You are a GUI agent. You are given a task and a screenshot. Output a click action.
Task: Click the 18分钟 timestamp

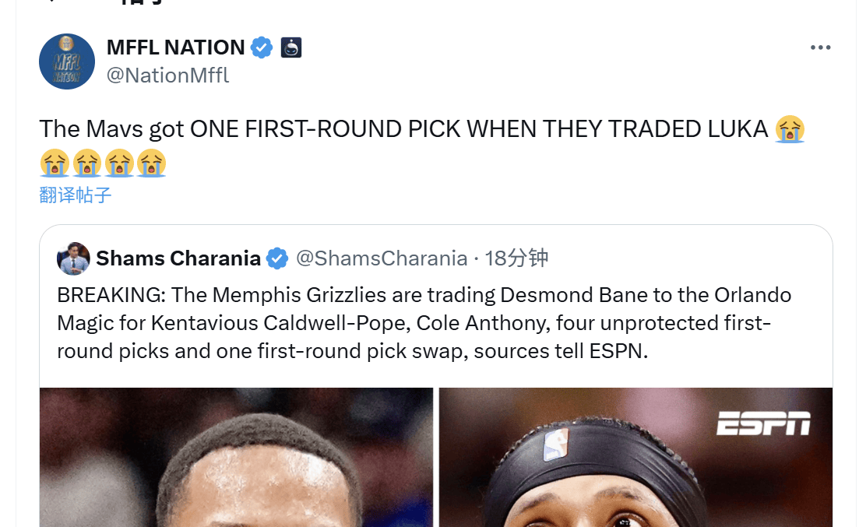517,258
